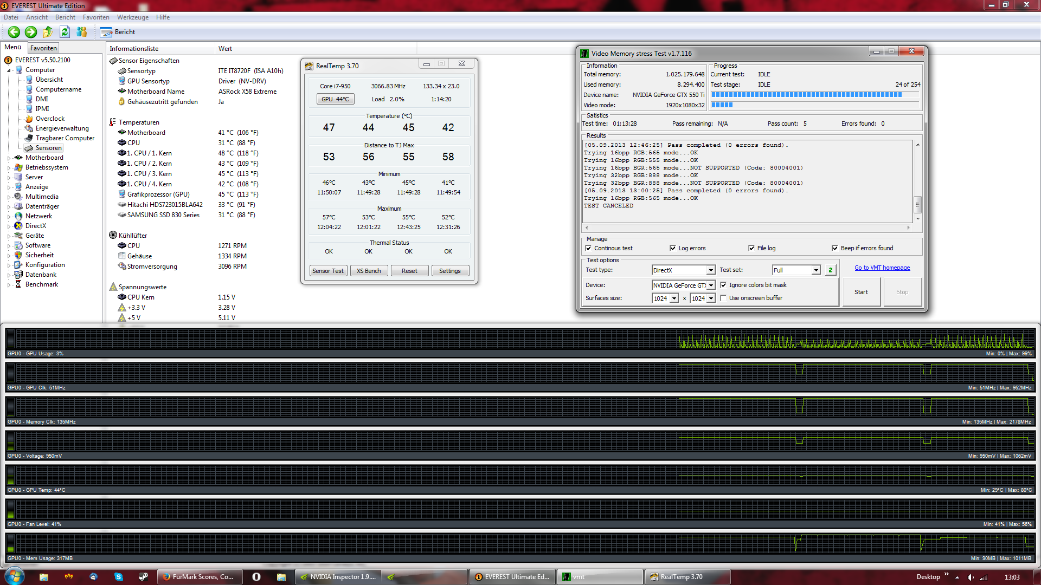Screen dimensions: 1041x585
Task: Enable Use onscreen buffer checkbox
Action: (723, 298)
